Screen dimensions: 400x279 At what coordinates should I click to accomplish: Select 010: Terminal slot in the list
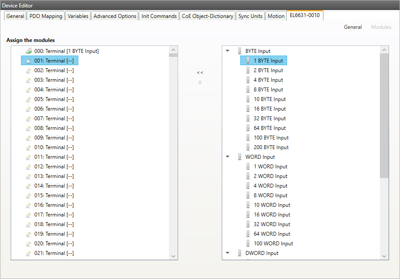click(x=54, y=147)
